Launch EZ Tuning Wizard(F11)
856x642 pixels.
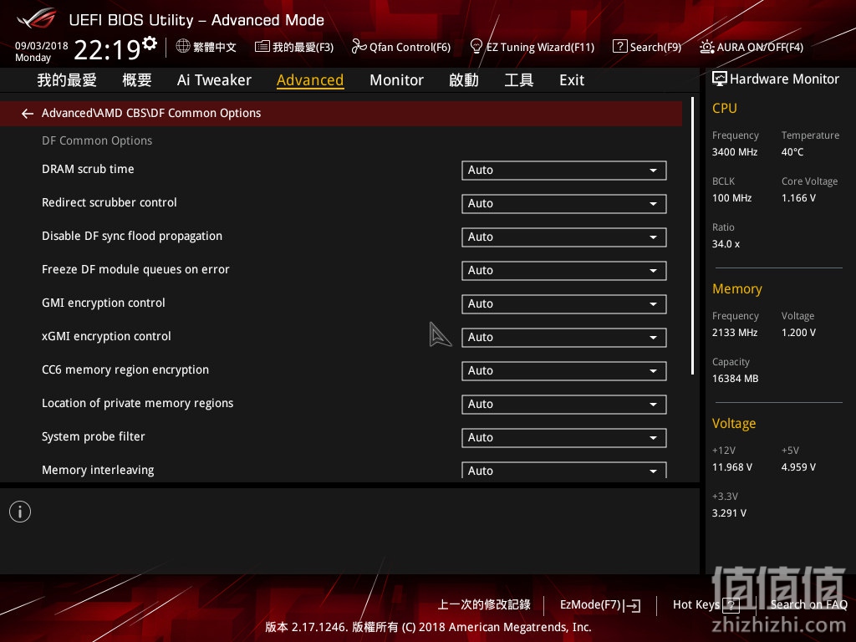[532, 47]
